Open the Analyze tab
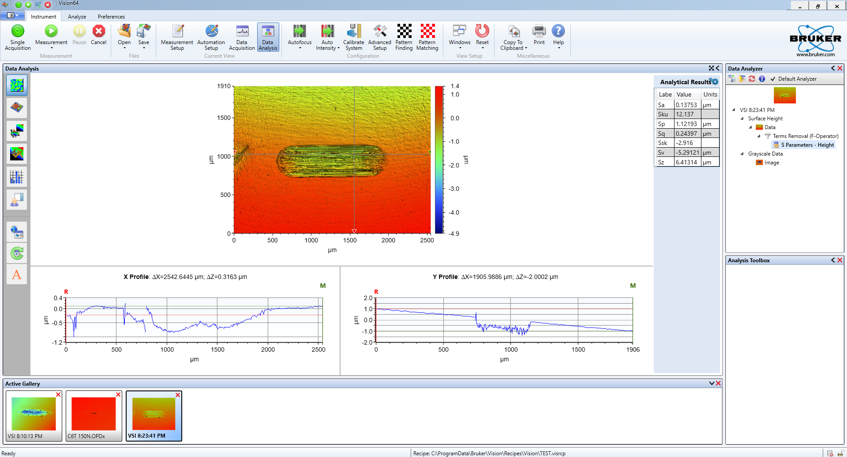Image resolution: width=847 pixels, height=457 pixels. (x=77, y=17)
